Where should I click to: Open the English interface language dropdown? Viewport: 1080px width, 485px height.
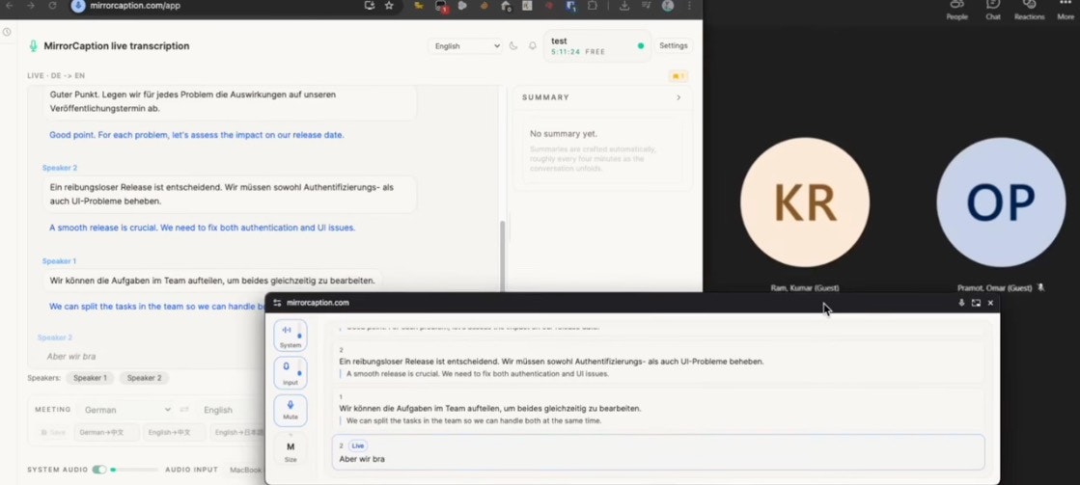point(465,46)
